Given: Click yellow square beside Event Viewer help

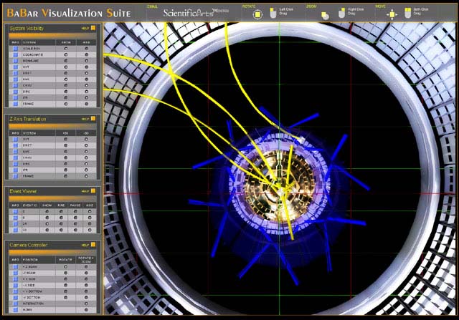Looking at the screenshot, I should pos(93,191).
